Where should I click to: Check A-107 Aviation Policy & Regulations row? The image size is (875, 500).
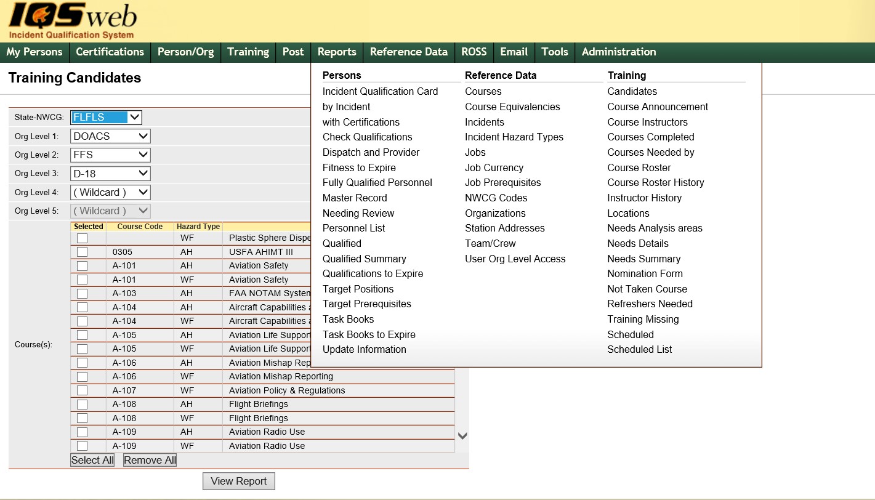(x=82, y=390)
